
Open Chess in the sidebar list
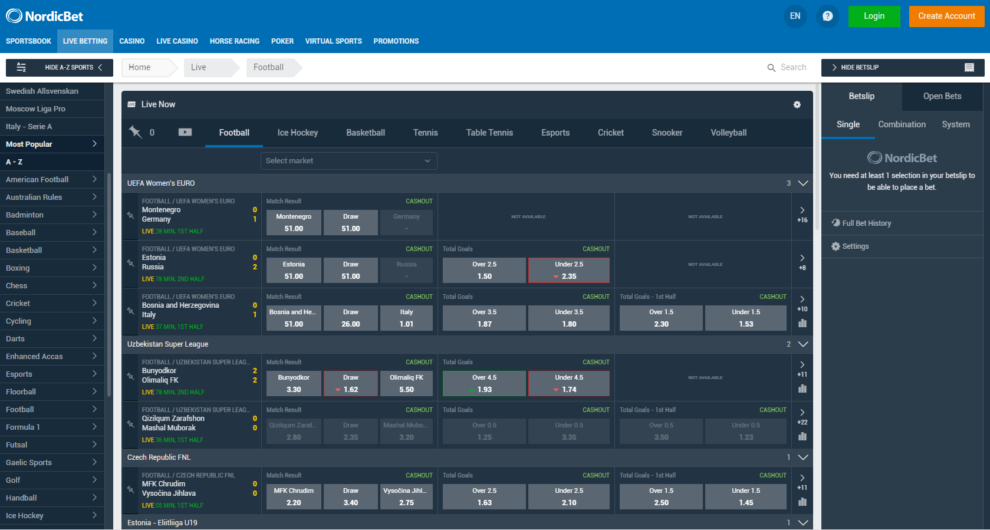52,285
